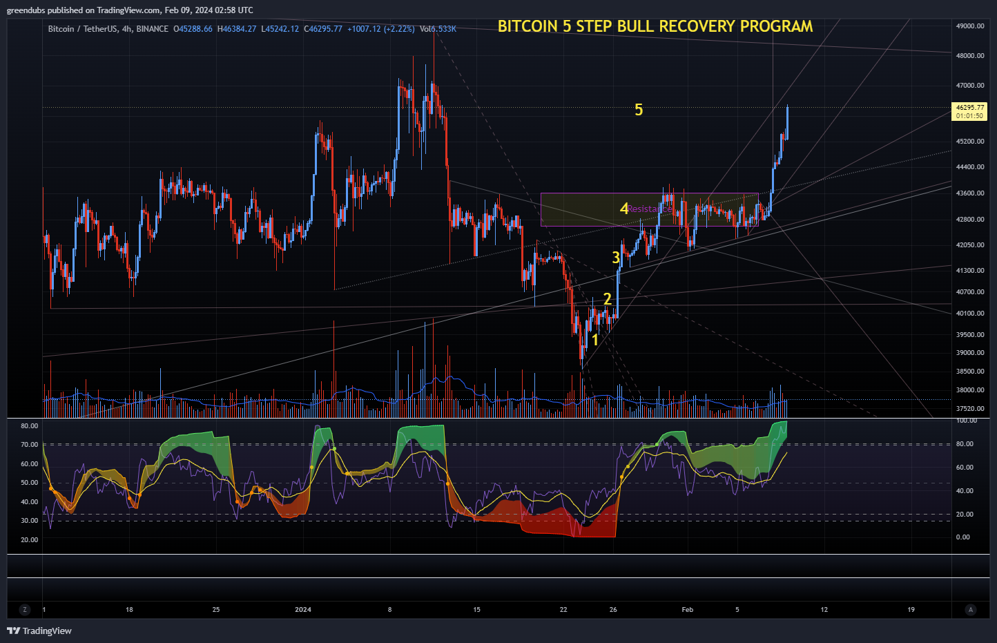Click the 44400.00 price axis label

pyautogui.click(x=970, y=166)
